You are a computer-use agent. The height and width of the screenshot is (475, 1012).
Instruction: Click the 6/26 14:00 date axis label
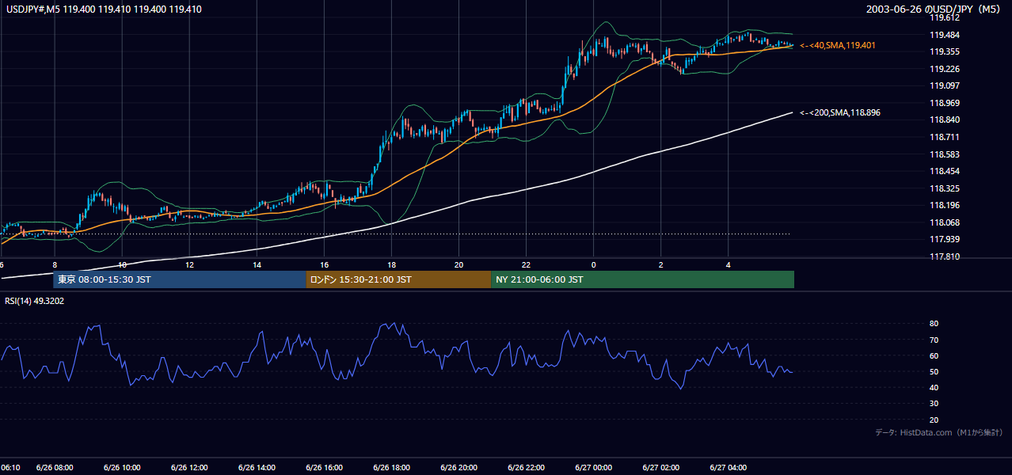point(257,468)
